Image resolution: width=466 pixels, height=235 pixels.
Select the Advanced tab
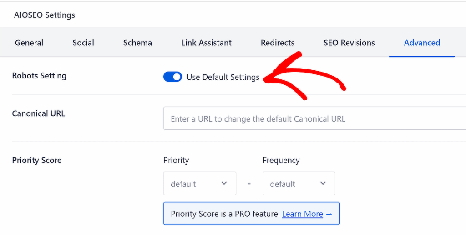pos(422,43)
